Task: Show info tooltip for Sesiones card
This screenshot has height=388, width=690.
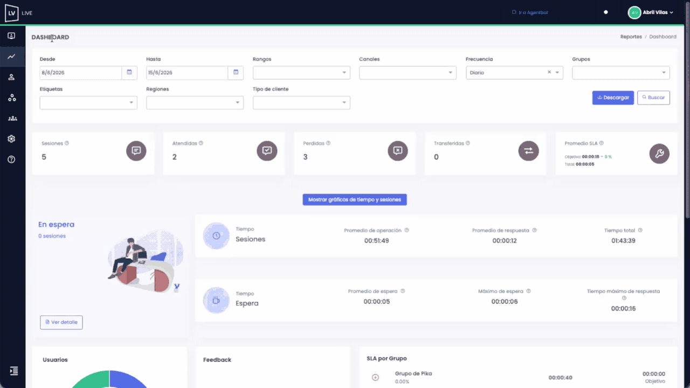Action: pyautogui.click(x=67, y=143)
